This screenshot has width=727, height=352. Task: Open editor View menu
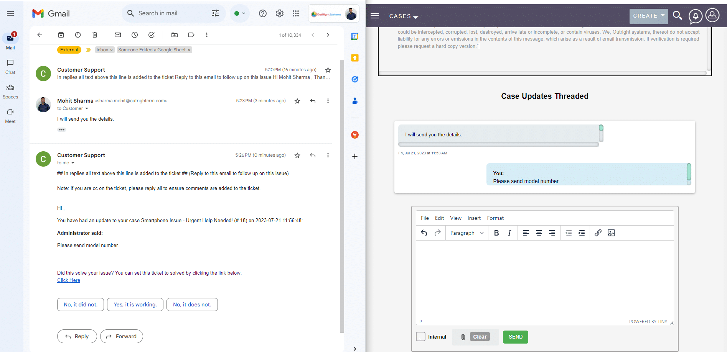[x=456, y=218]
